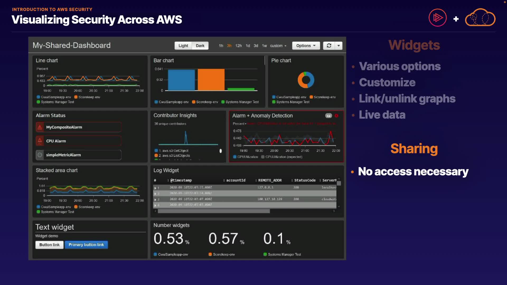Click the Pluralsight play logo icon
507x285 pixels.
438,18
